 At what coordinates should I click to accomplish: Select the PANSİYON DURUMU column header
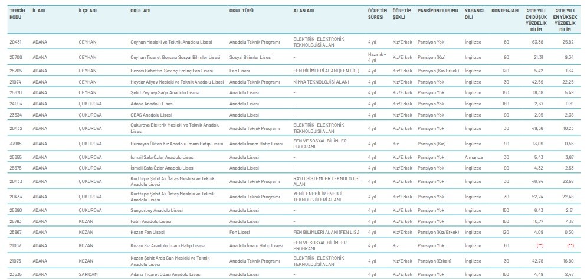[x=437, y=11]
